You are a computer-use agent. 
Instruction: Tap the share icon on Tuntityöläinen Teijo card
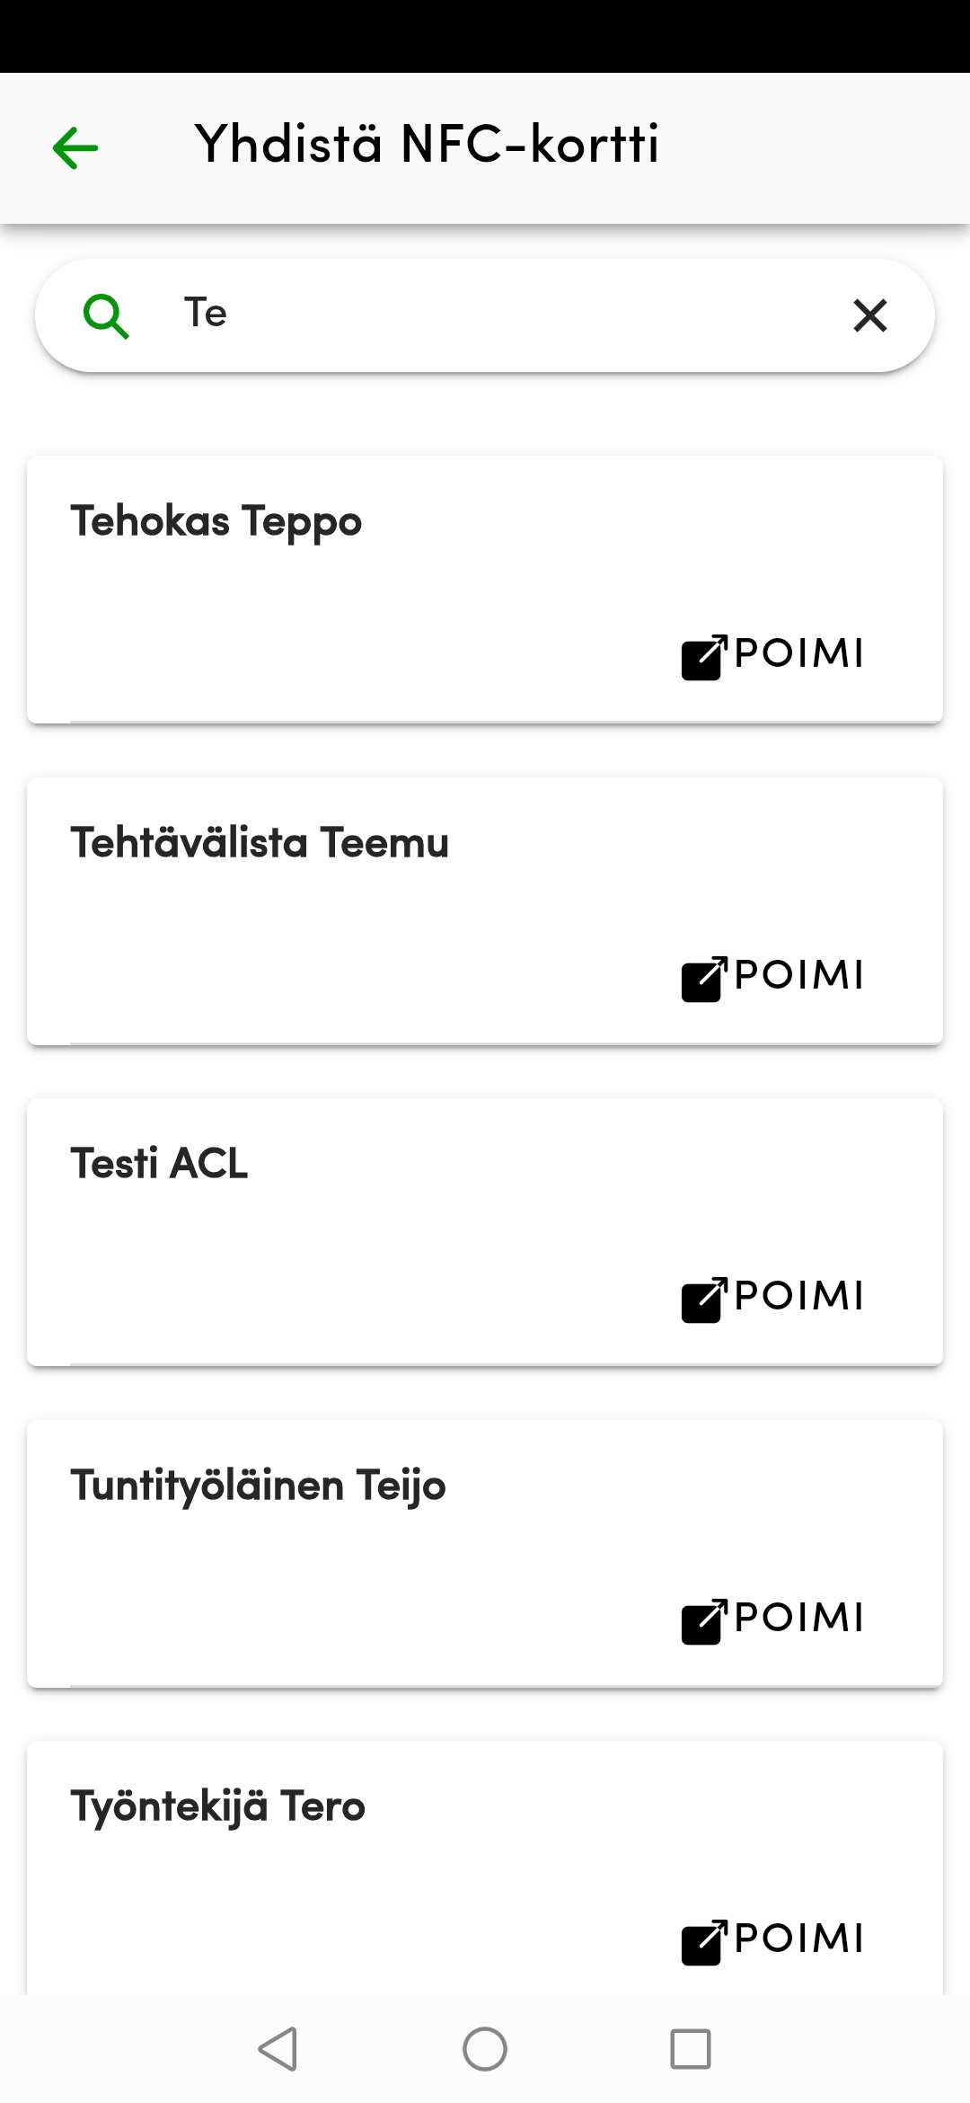coord(701,1620)
